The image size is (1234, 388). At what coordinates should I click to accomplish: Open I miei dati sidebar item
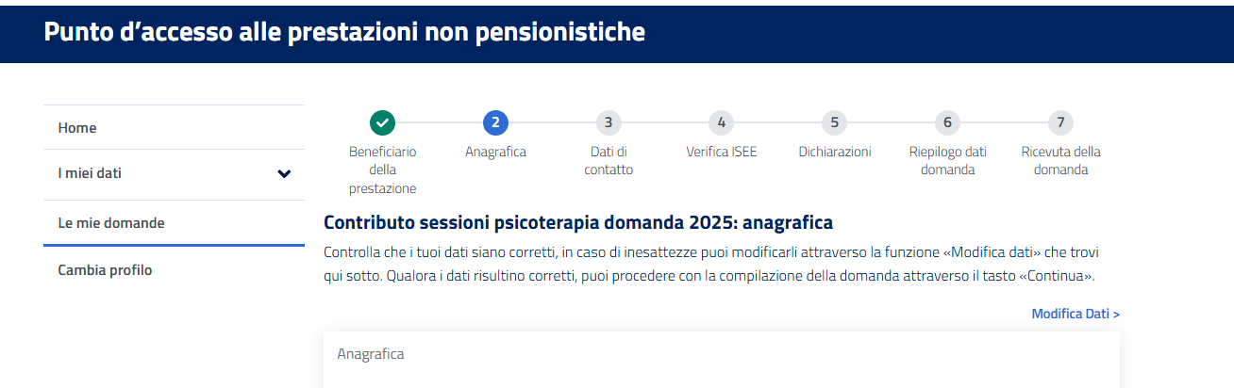point(90,173)
